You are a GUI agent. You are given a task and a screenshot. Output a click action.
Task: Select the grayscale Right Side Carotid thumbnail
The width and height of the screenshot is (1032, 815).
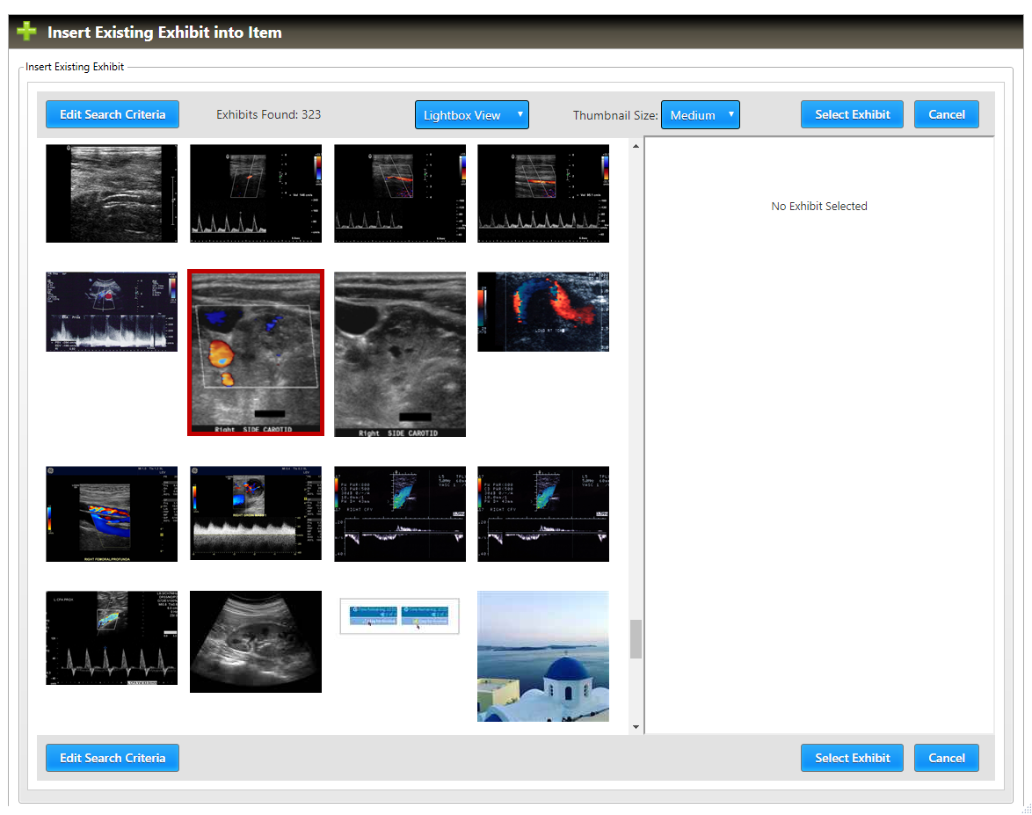tap(400, 354)
